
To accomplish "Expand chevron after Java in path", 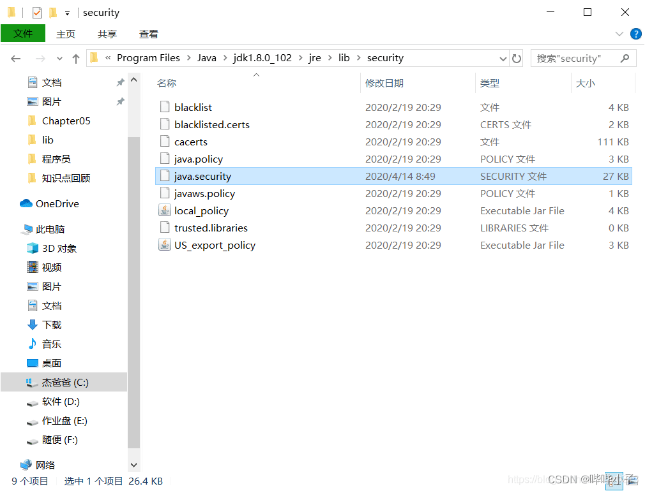I will pyautogui.click(x=225, y=58).
